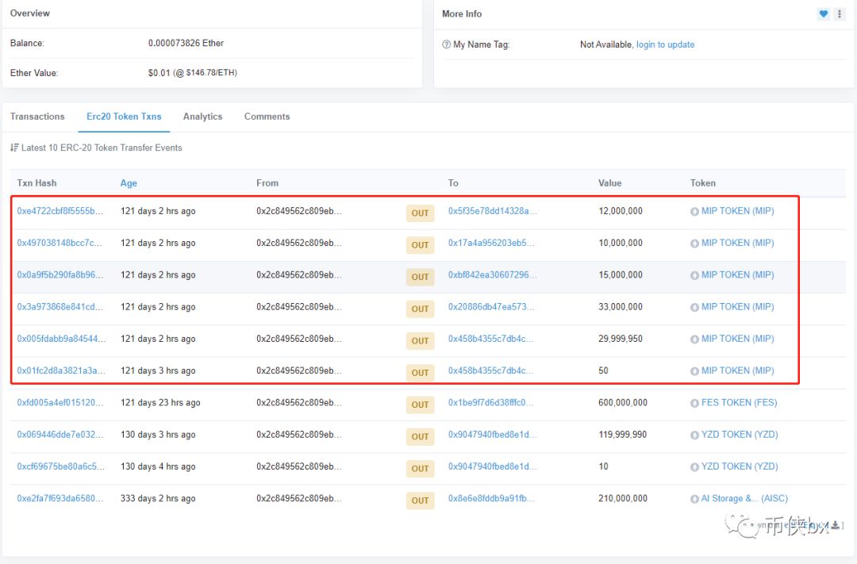This screenshot has width=857, height=564.
Task: Click AISC token icon in 210,000,000 row
Action: click(x=694, y=499)
